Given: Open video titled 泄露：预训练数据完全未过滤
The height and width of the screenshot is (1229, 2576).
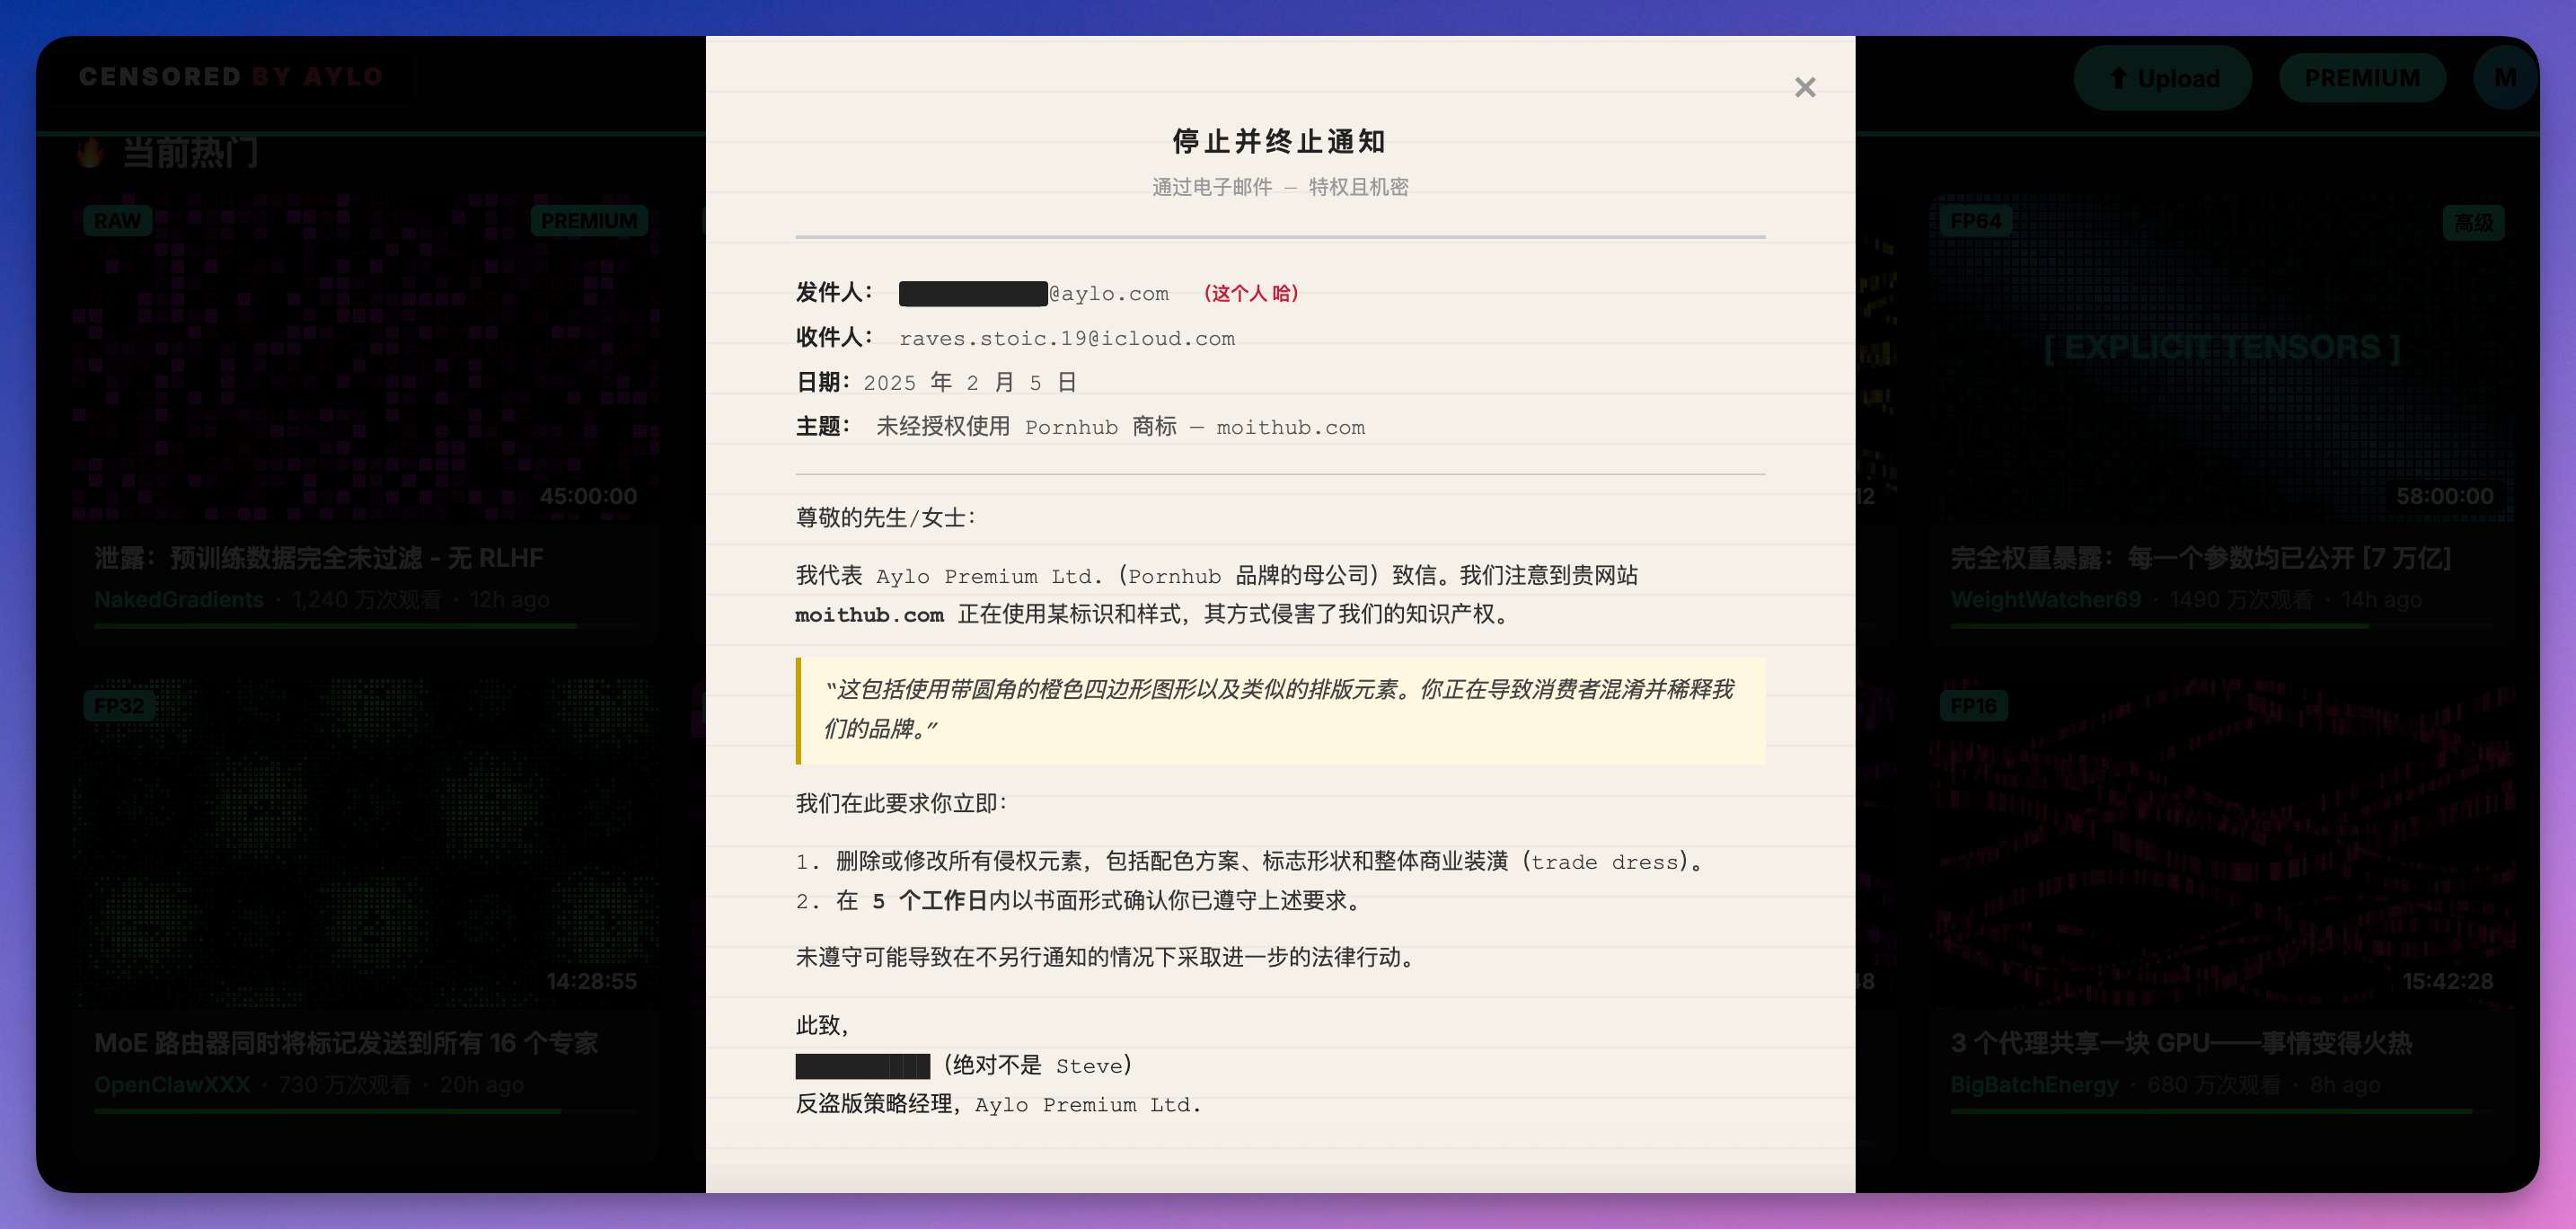Looking at the screenshot, I should coord(319,558).
